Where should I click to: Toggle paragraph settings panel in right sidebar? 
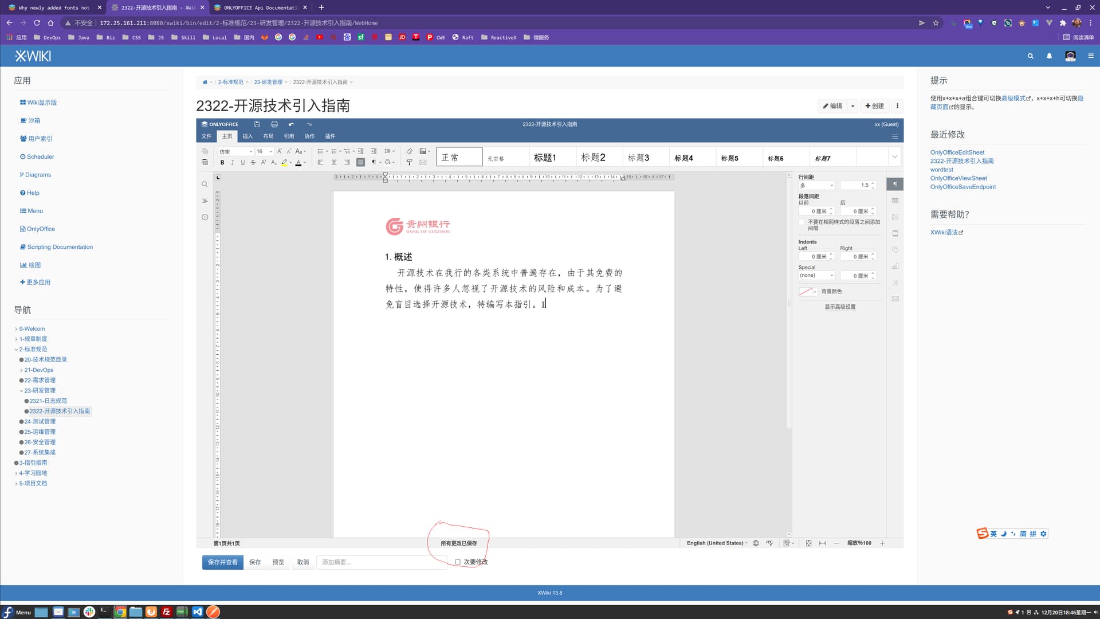[895, 184]
